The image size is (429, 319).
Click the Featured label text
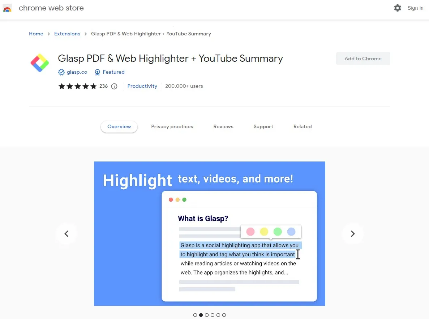pos(113,72)
